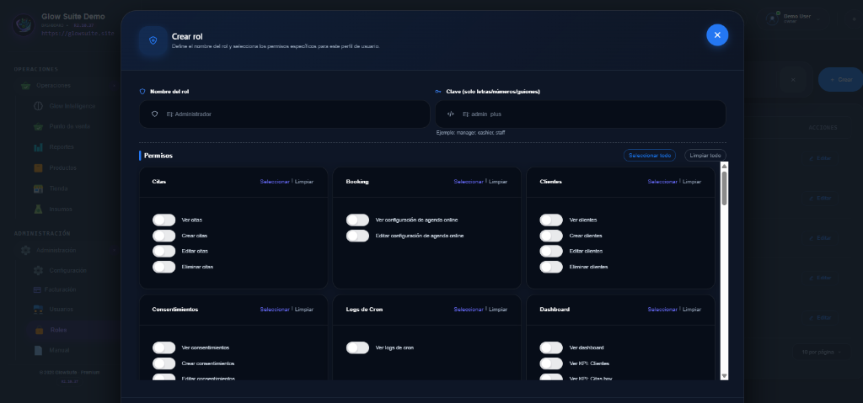Toggle Crear citas permission
The height and width of the screenshot is (403, 863).
pos(164,236)
